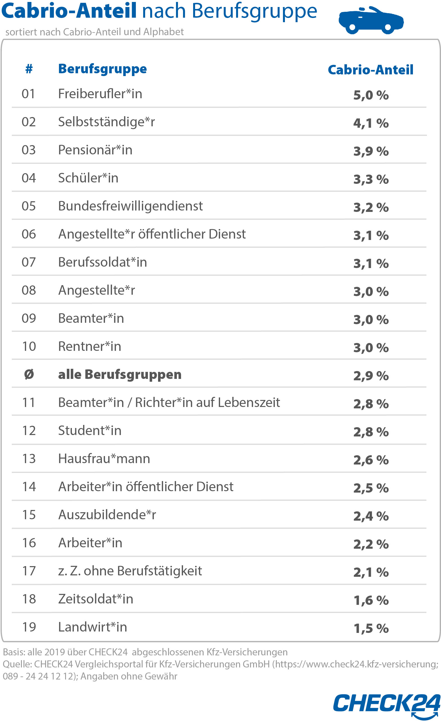Click Angestellte*r öffentlicher Dienst label
The image size is (441, 723).
pos(152,234)
